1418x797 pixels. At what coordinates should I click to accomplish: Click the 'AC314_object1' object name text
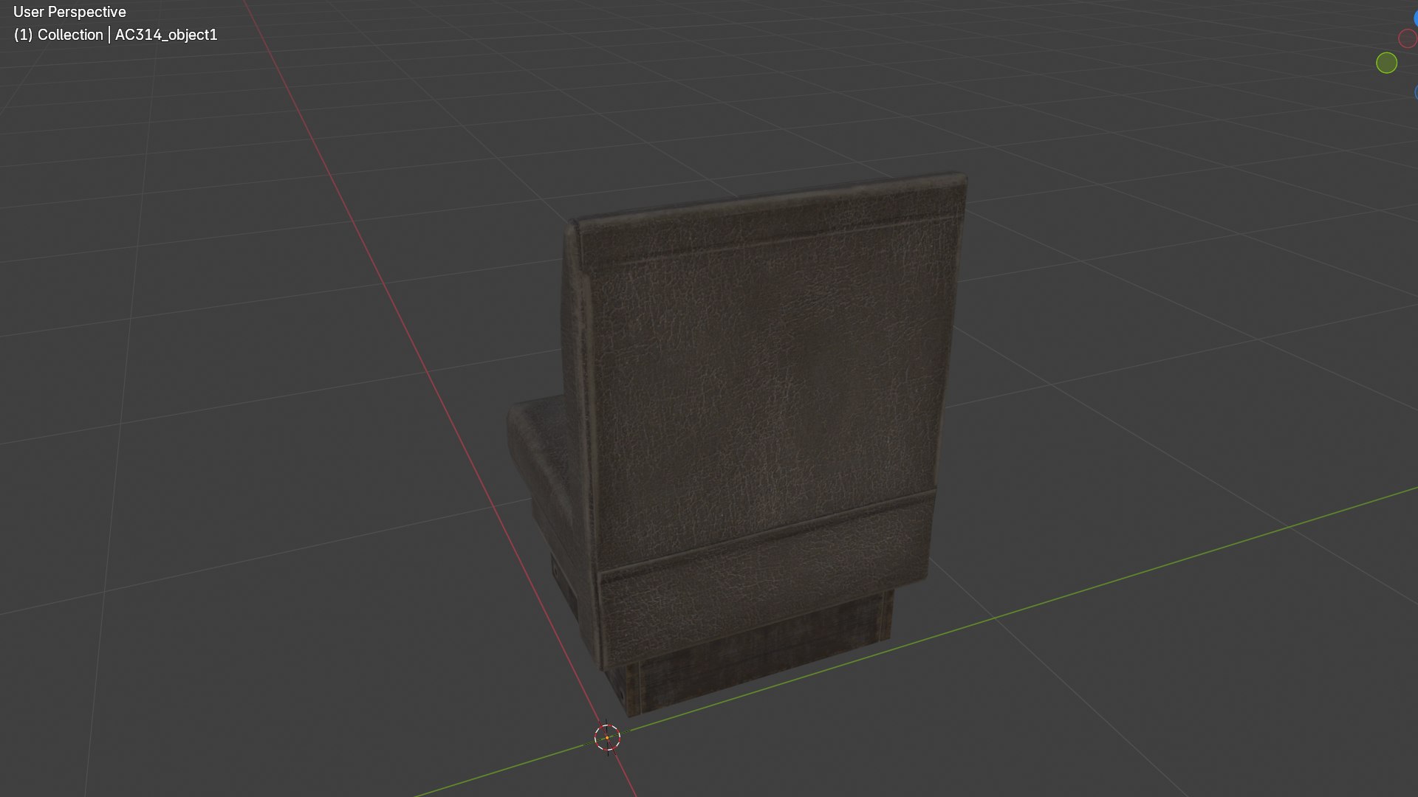tap(166, 35)
